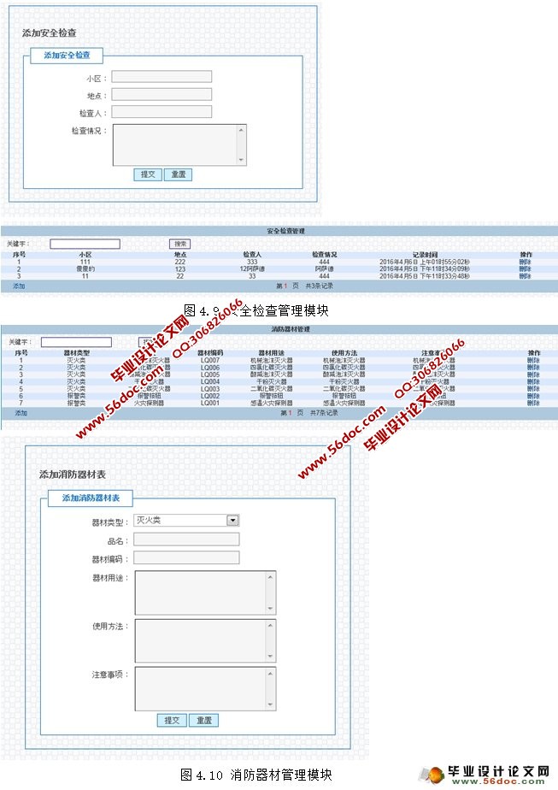Click scroll-up arrow of 注意事项 text area
The width and height of the screenshot is (558, 790).
pos(270,674)
